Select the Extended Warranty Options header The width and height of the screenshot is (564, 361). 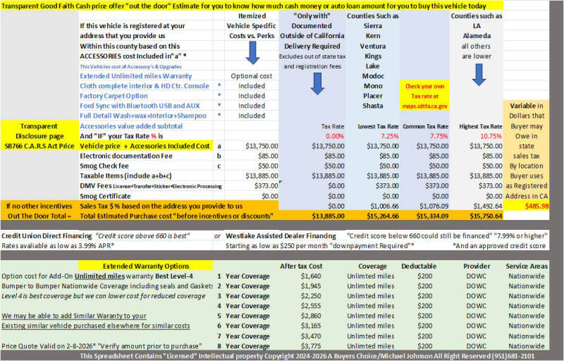point(146,266)
